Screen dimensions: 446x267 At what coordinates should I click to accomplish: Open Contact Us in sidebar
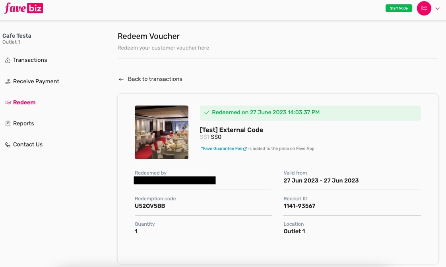27,145
